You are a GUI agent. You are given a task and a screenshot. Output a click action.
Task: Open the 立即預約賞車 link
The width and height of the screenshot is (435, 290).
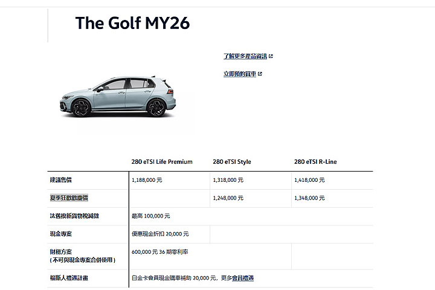pos(240,74)
